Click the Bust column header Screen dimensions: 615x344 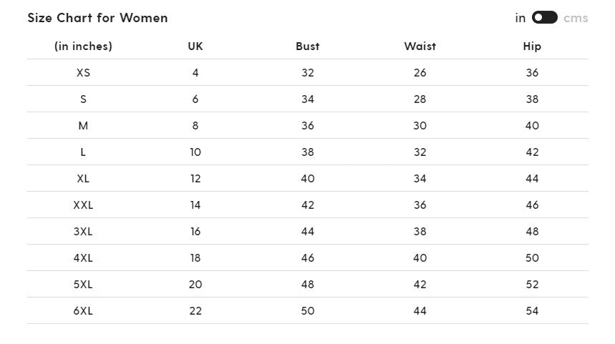(308, 46)
